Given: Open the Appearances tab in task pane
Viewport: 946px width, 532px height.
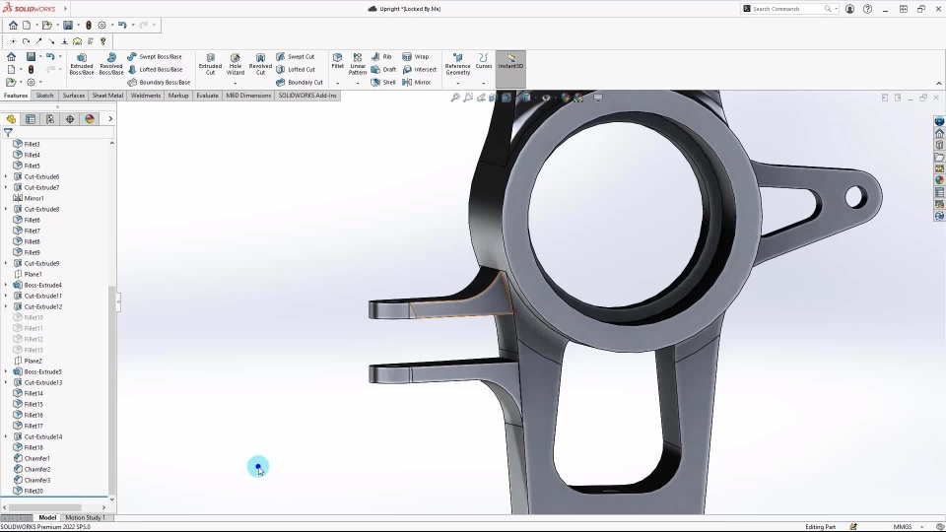Looking at the screenshot, I should click(x=939, y=180).
